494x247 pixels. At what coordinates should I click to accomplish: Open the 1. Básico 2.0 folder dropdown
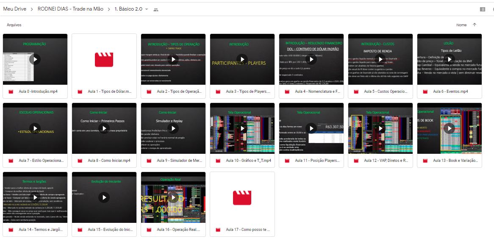coord(147,9)
